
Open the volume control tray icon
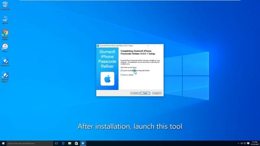coord(242,143)
